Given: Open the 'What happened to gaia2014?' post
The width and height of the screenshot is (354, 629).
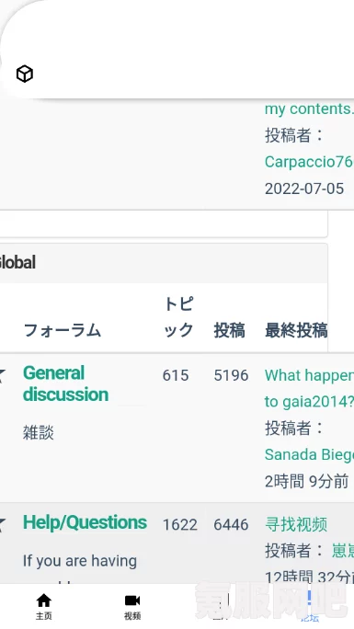Looking at the screenshot, I should tap(309, 389).
